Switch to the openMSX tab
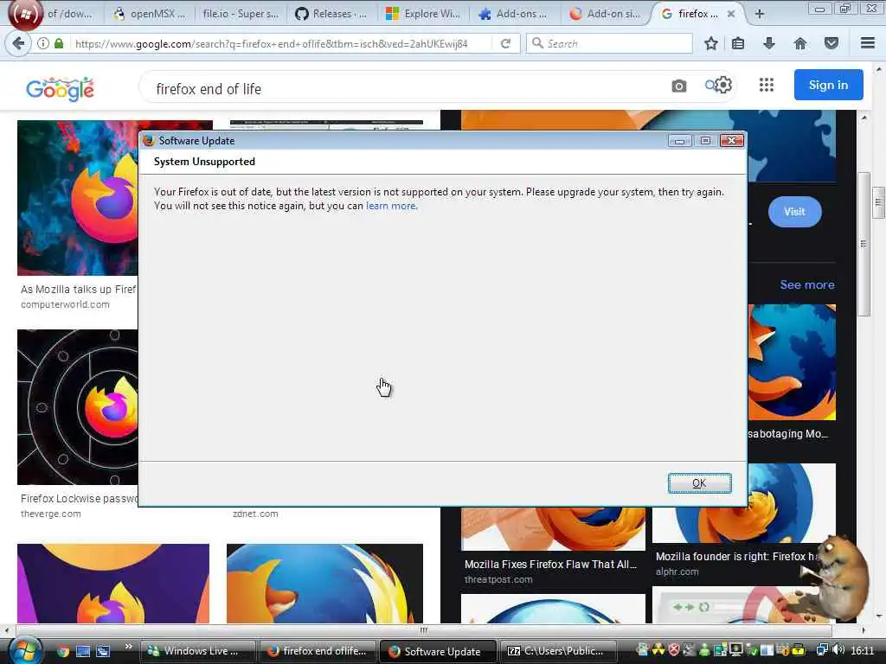This screenshot has width=886, height=664. 150,14
